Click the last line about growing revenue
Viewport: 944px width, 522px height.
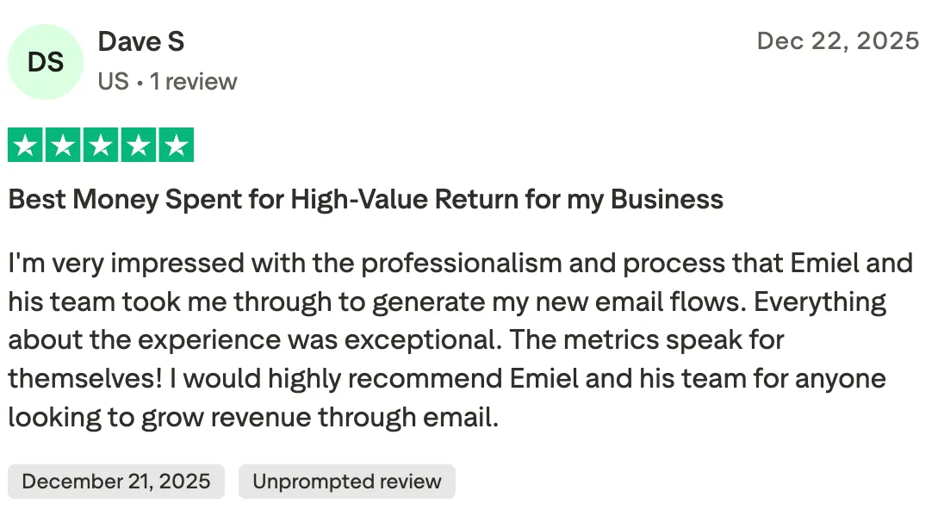tap(253, 417)
